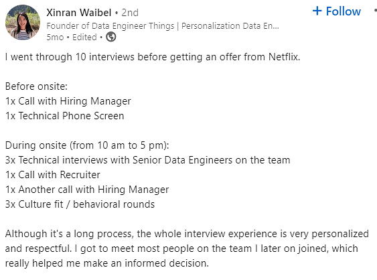Click the first "1x Call with Hiring Manager" line
This screenshot has width=377, height=280.
coord(68,101)
